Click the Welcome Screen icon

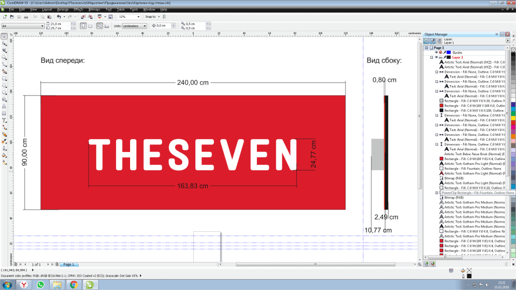111,17
